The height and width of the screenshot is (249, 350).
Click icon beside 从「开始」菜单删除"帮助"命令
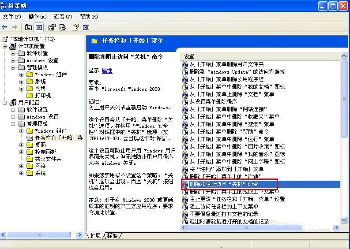point(185,131)
